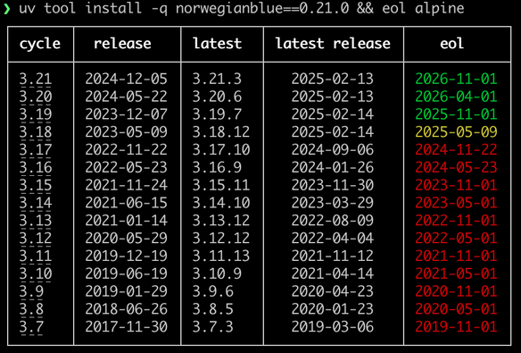Click 'norwegianblue==0.21.0' in the command line
The image size is (521, 353).
[x=262, y=9]
